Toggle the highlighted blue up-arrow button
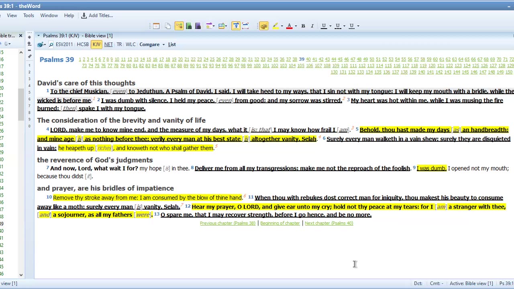This screenshot has width=514, height=289. pyautogui.click(x=236, y=26)
